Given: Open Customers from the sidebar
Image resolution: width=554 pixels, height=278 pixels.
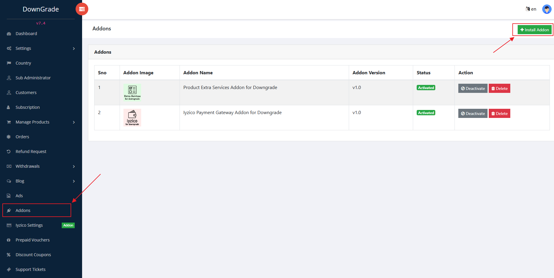Looking at the screenshot, I should coord(26,93).
